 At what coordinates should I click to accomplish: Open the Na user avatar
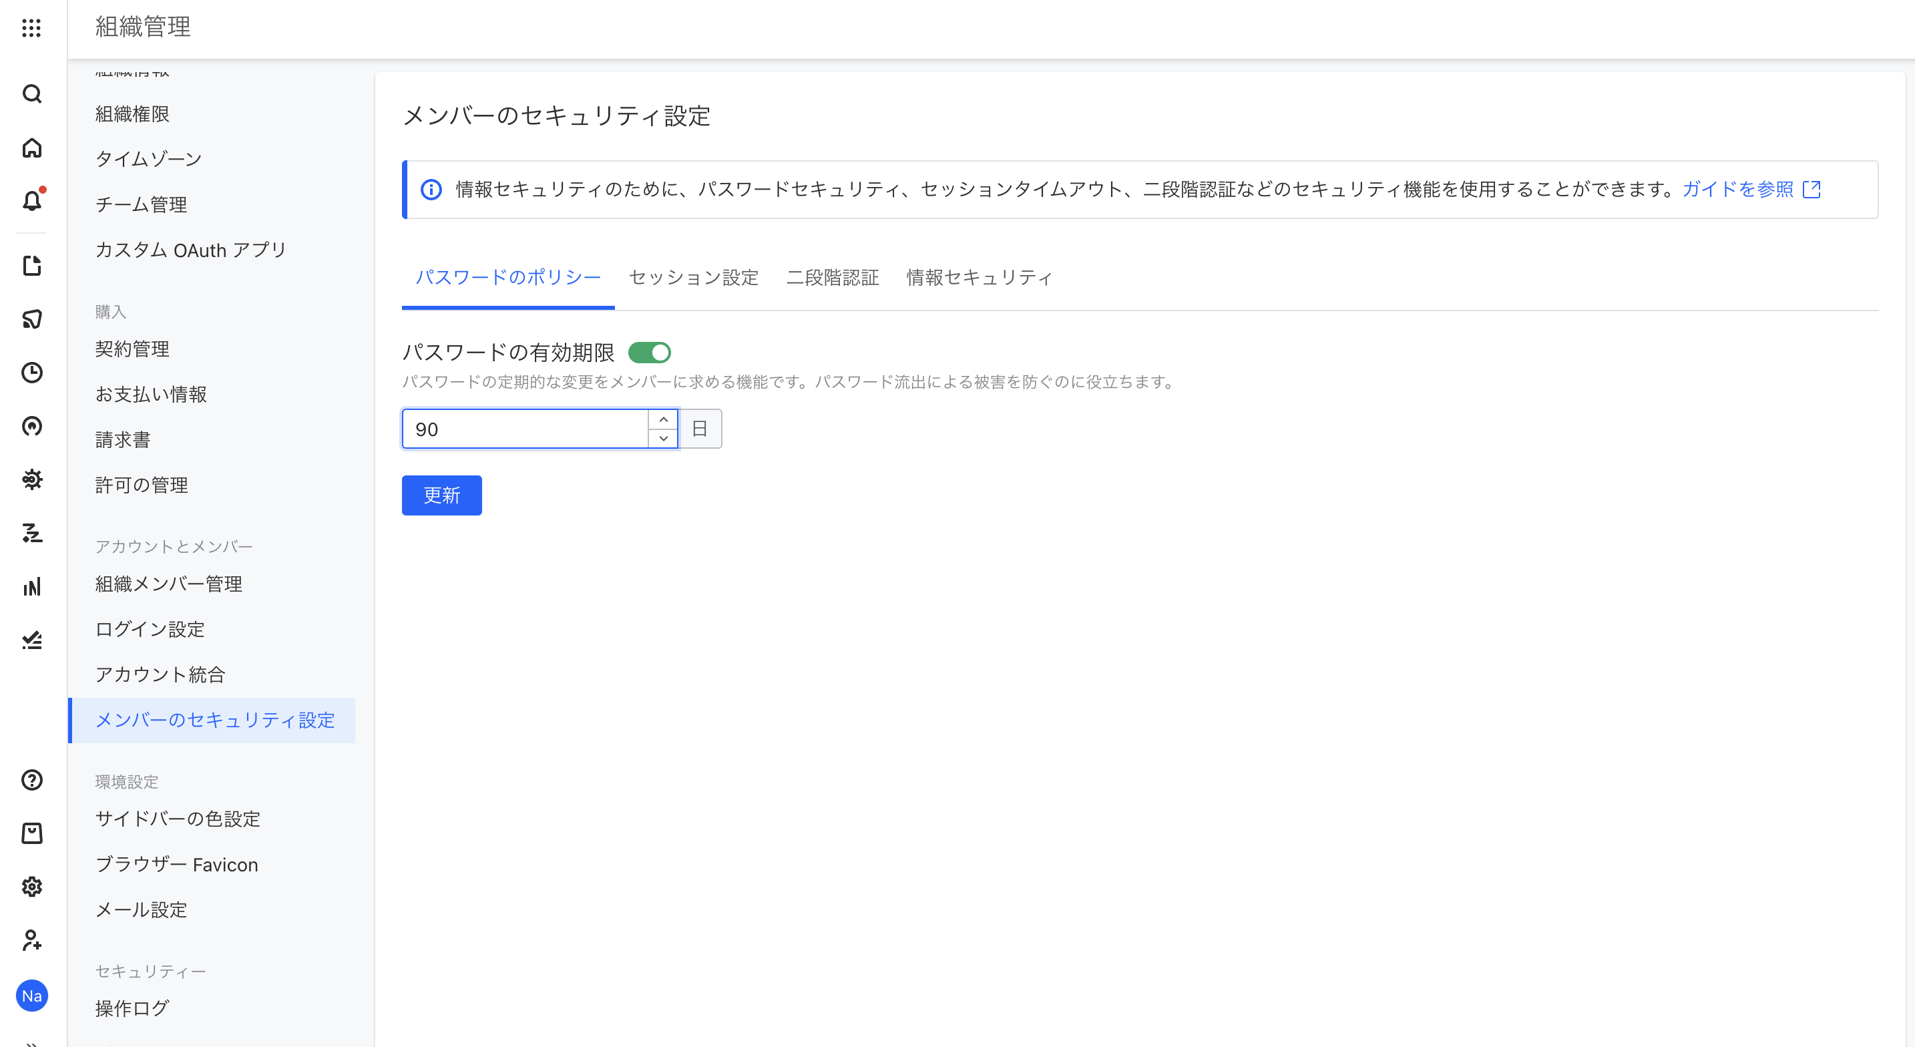pyautogui.click(x=31, y=996)
